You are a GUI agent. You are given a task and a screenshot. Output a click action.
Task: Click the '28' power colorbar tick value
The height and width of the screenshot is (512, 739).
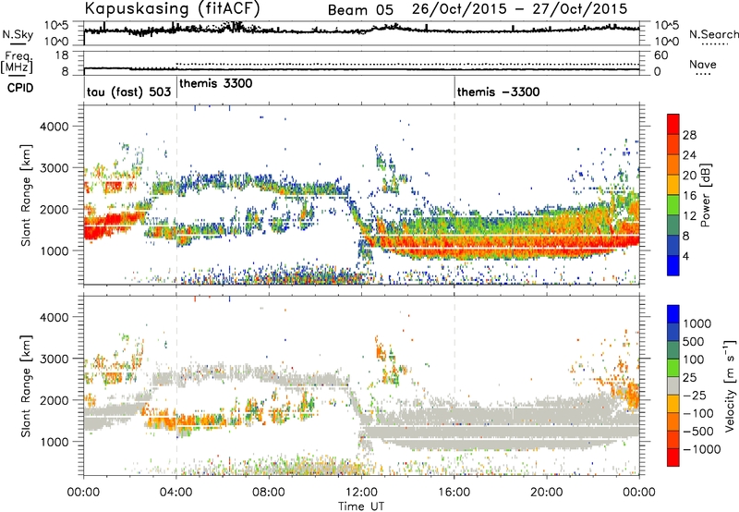[x=689, y=135]
